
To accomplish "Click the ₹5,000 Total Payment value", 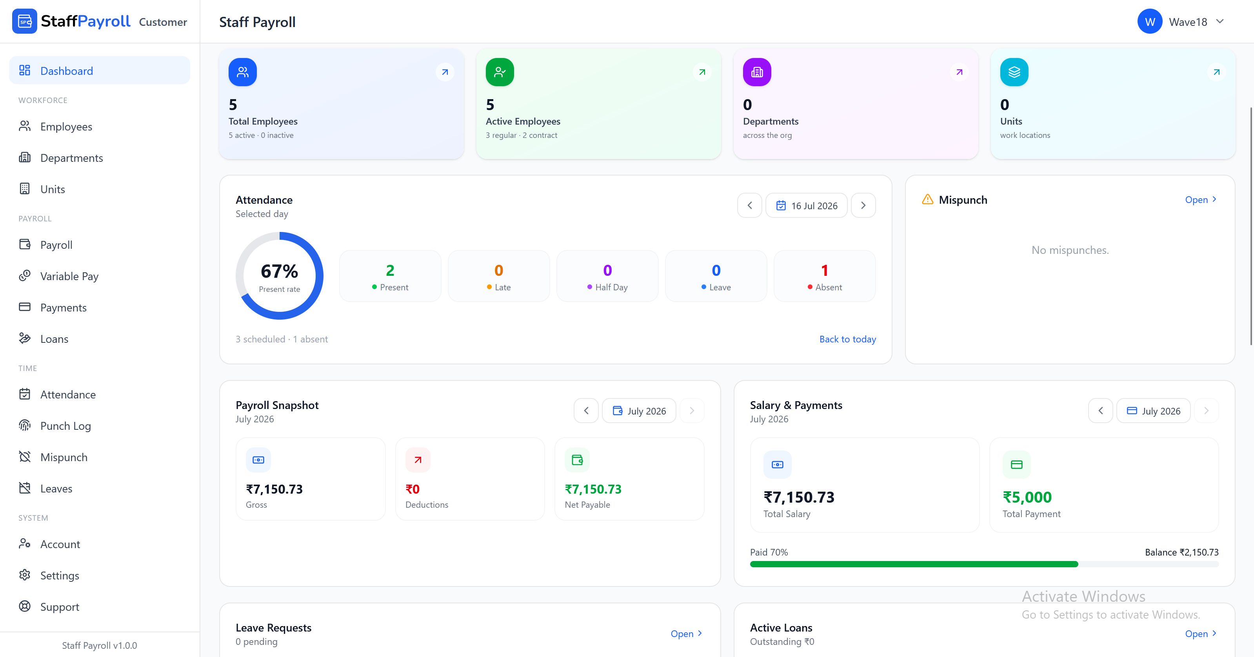I will [x=1027, y=497].
